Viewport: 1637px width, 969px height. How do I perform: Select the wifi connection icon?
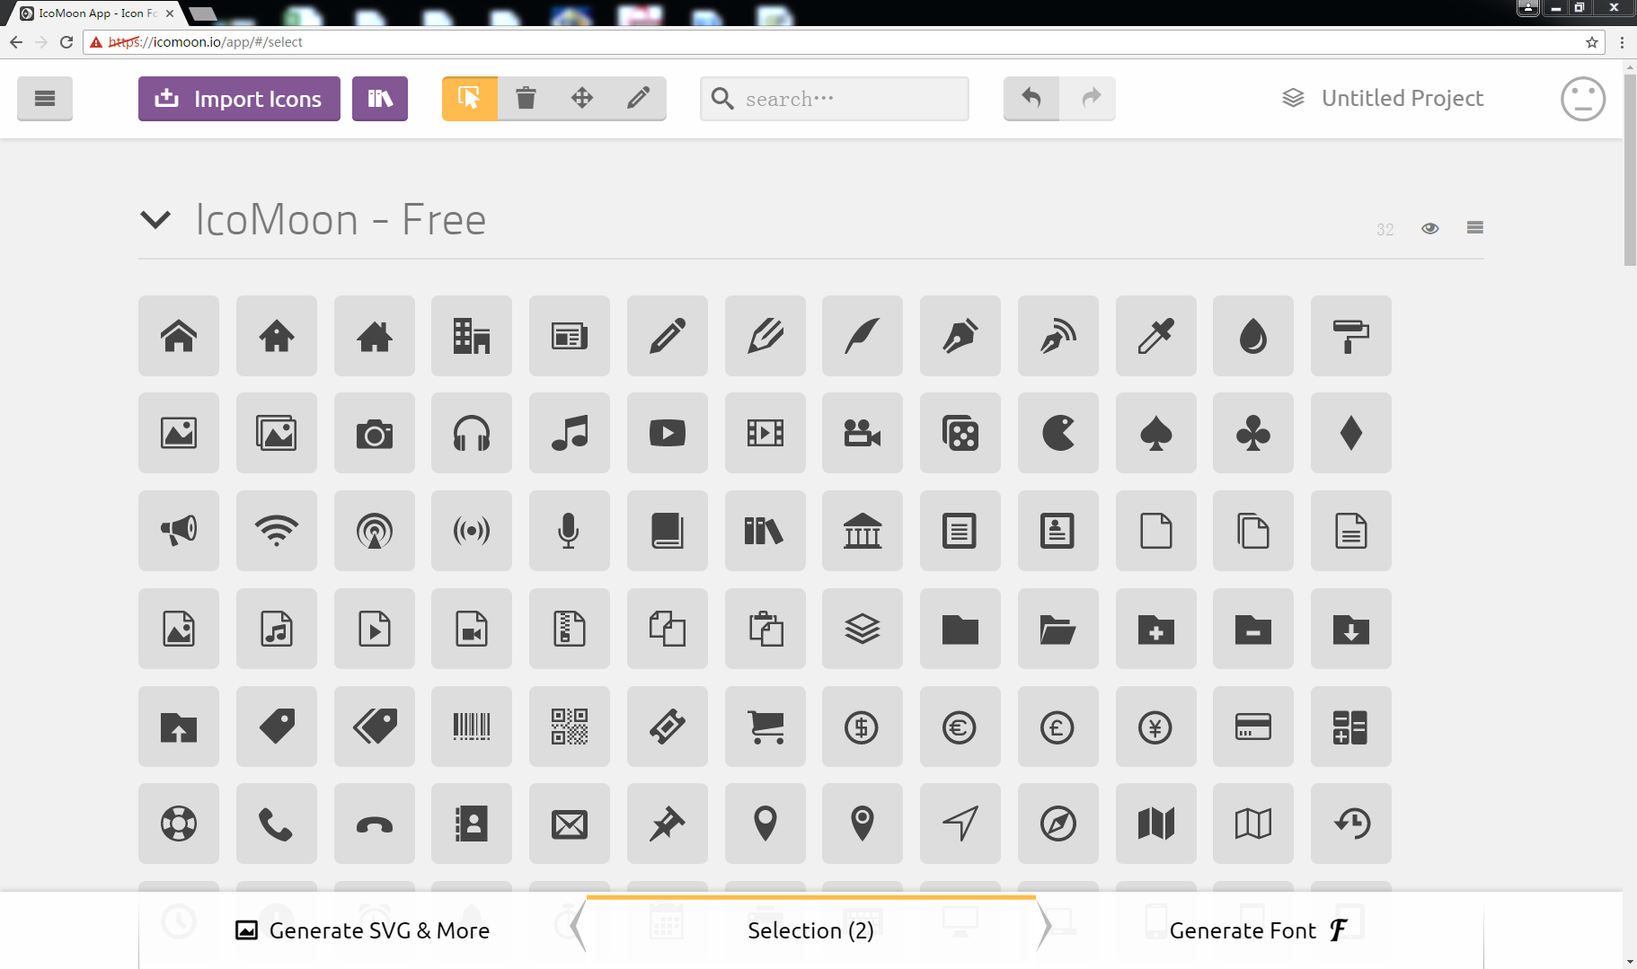tap(277, 531)
